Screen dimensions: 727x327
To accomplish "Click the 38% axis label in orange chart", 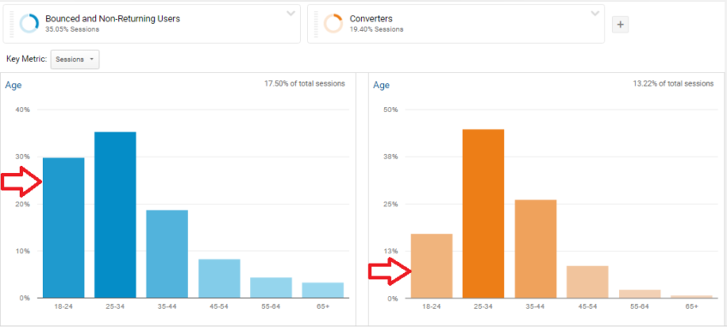I will pos(392,157).
